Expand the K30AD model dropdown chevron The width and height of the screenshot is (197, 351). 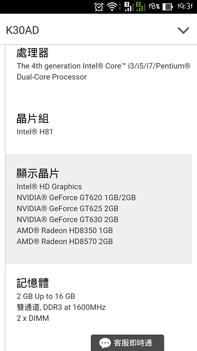(x=183, y=30)
